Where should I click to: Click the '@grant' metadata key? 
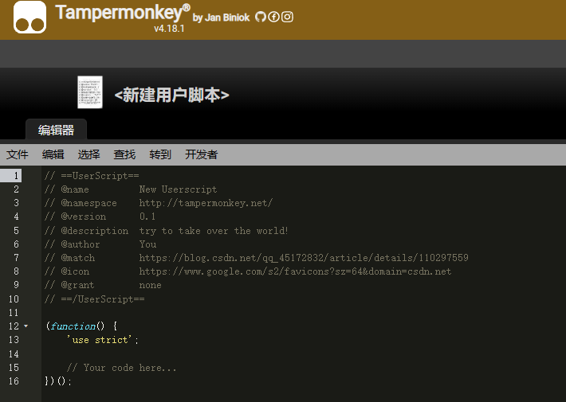[x=77, y=285]
